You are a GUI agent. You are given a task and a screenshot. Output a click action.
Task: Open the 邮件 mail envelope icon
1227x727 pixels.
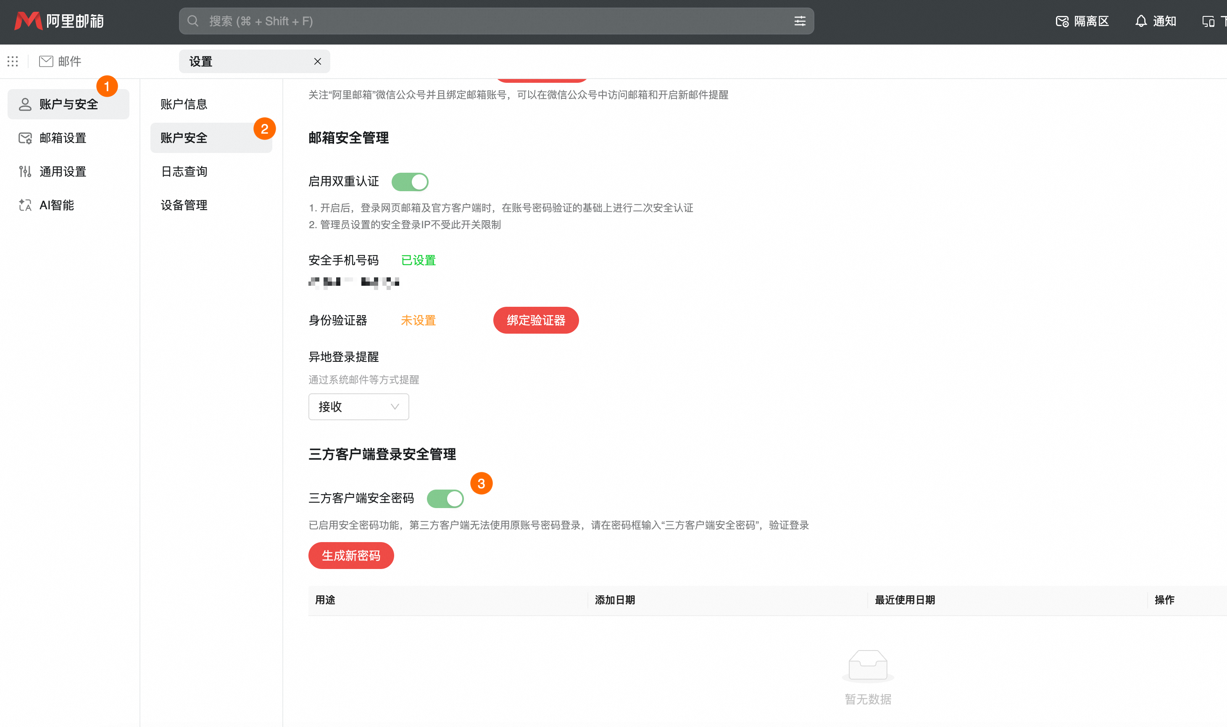coord(45,61)
